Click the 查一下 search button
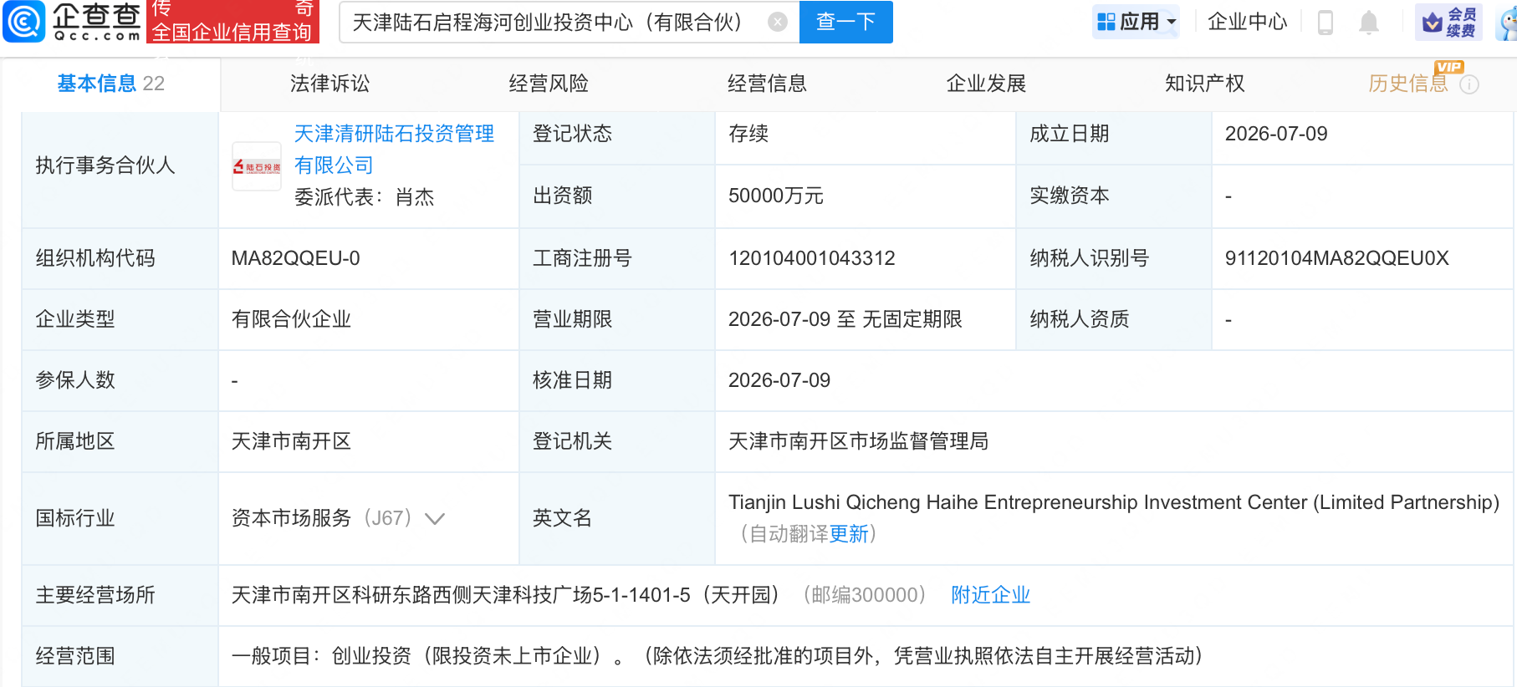This screenshot has width=1517, height=687. coord(846,22)
